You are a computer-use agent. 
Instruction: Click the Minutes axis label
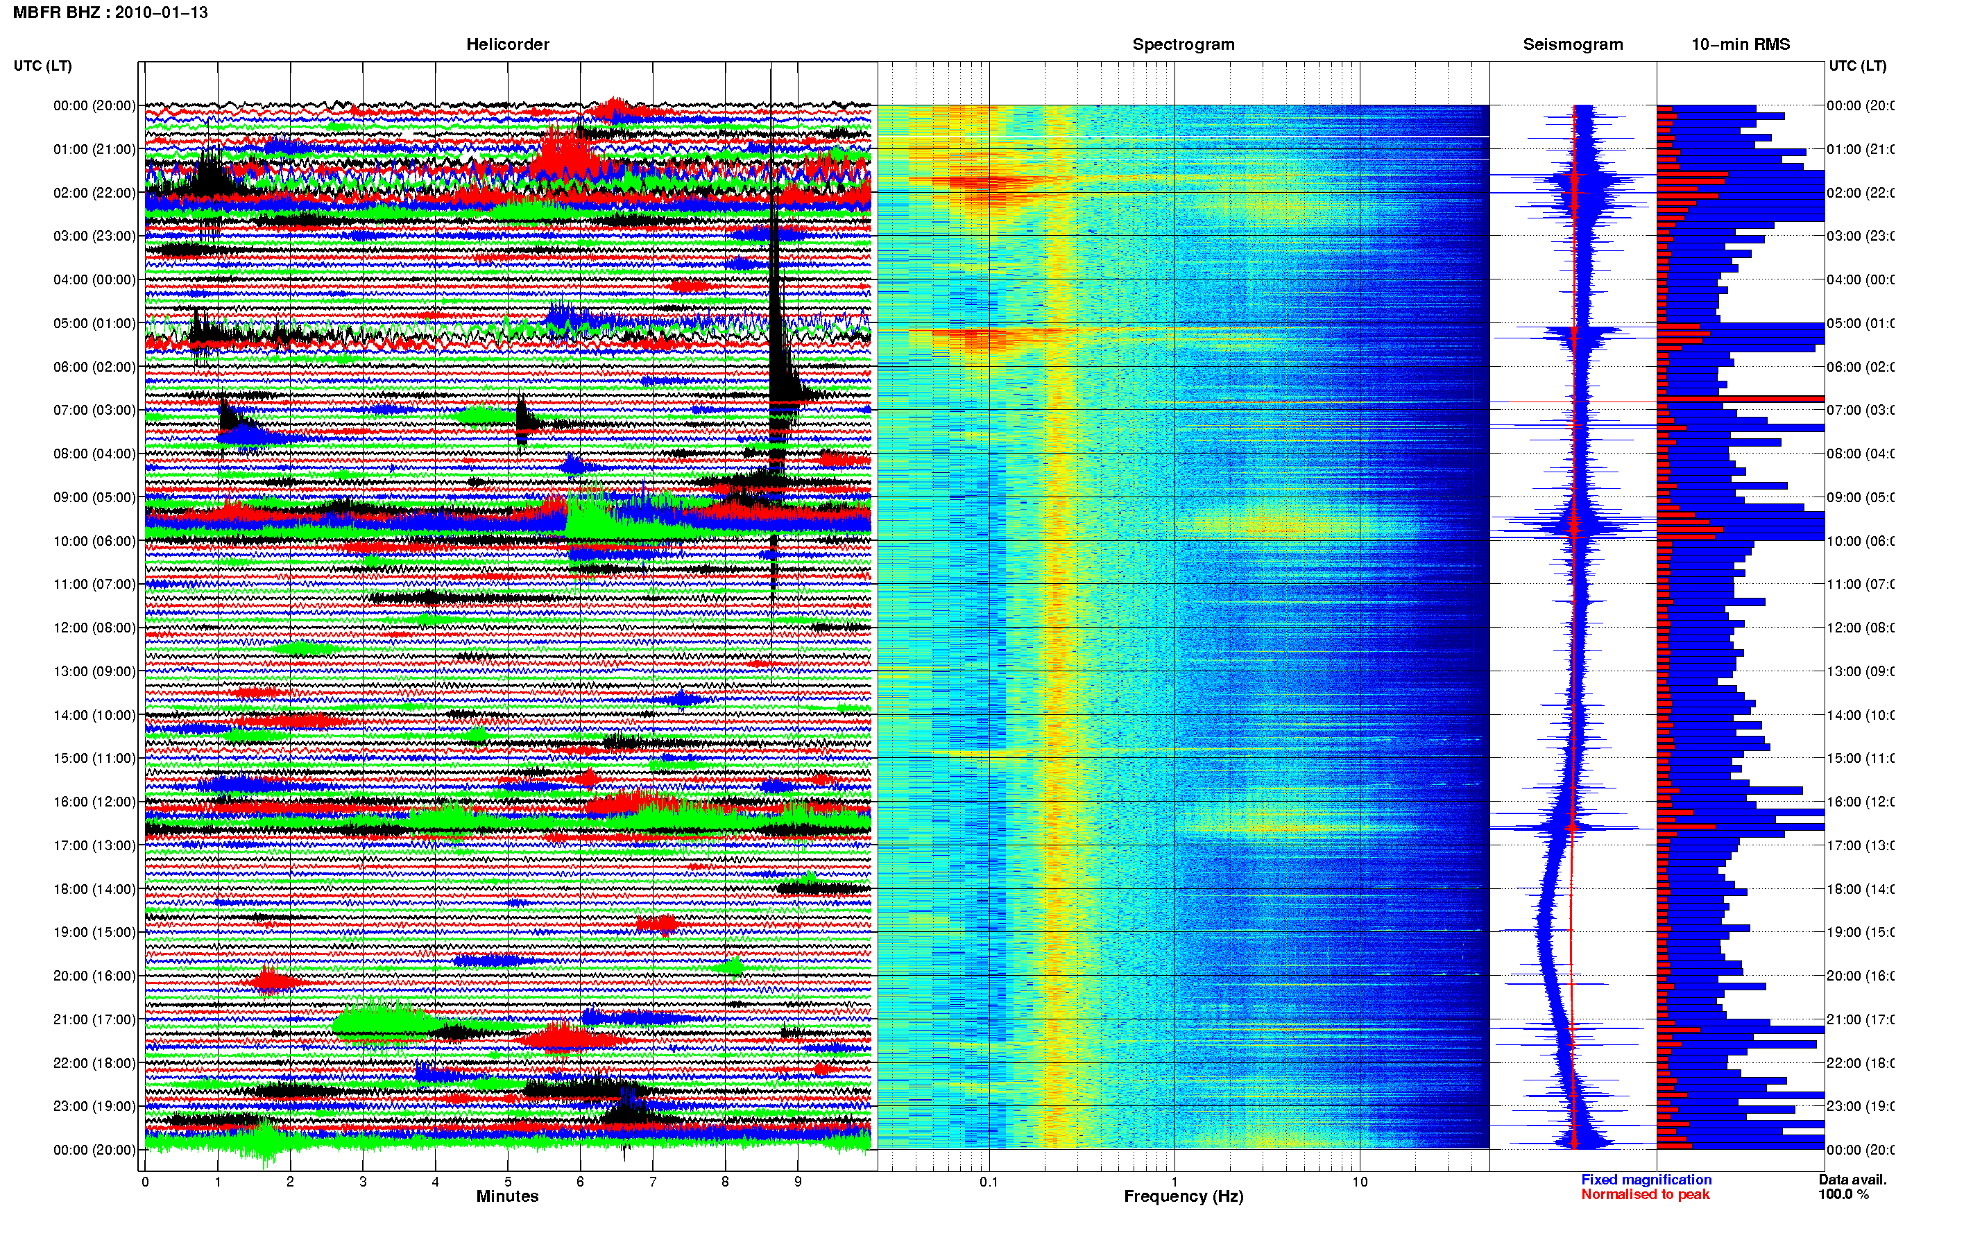coord(507,1196)
